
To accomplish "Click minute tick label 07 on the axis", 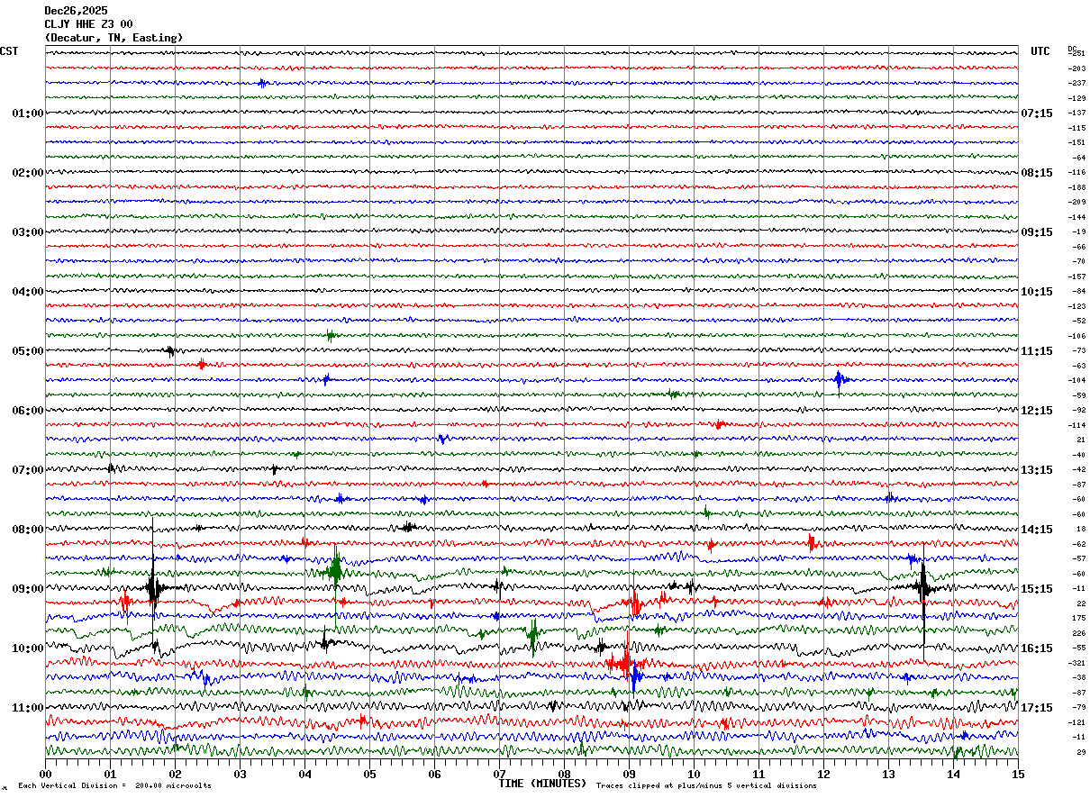I will coord(499,774).
